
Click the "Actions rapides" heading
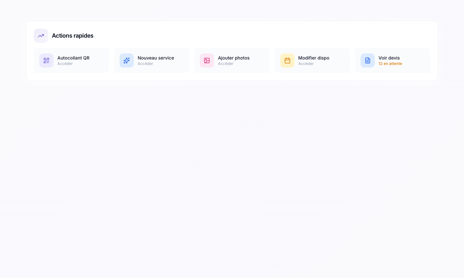tap(72, 36)
